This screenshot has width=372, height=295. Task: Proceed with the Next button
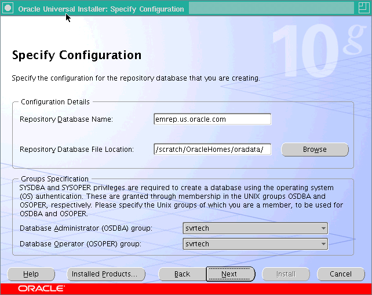[229, 274]
